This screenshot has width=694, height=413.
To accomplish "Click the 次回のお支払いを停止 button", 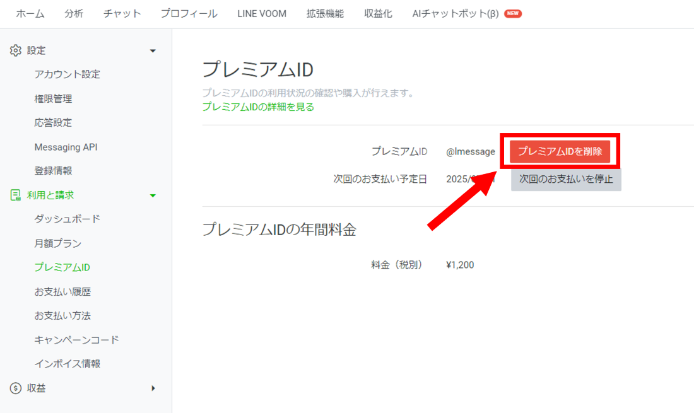I will (x=565, y=180).
